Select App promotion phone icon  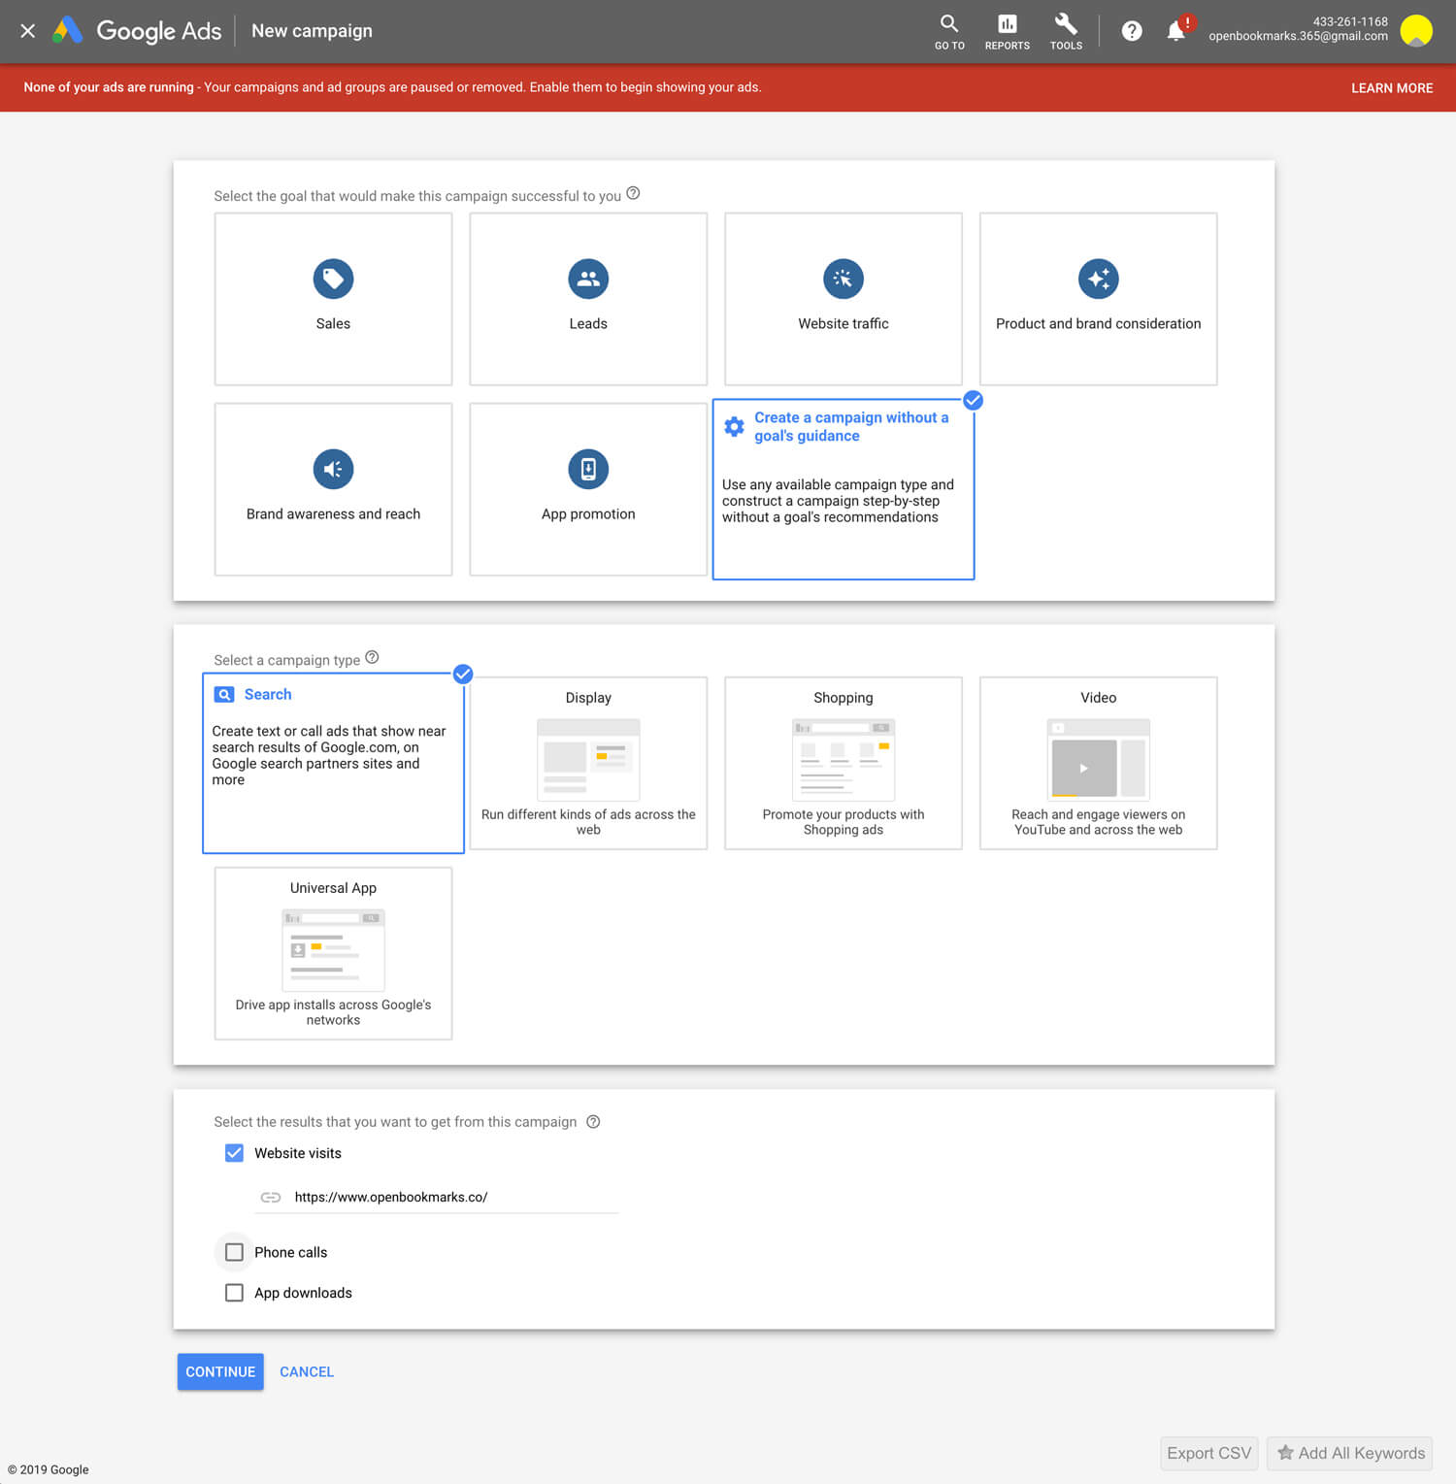coord(588,469)
